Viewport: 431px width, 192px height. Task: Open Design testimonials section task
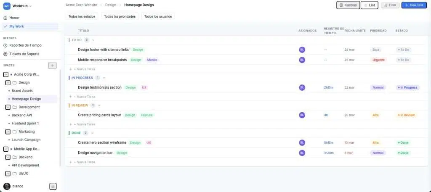coord(99,87)
